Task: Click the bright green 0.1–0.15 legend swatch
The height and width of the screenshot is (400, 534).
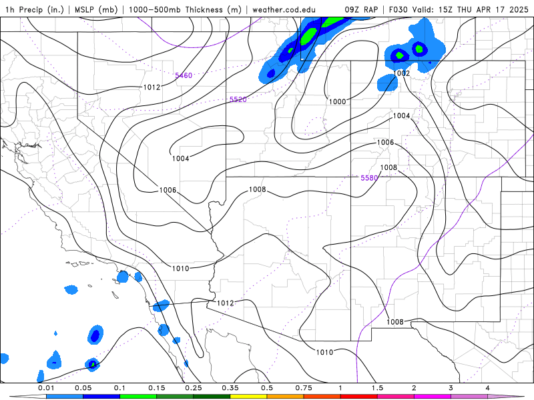Action: click(x=138, y=397)
